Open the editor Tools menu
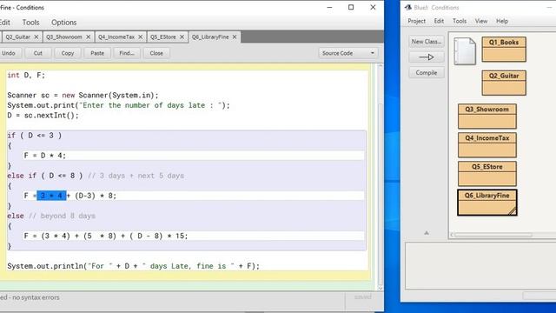 point(31,23)
